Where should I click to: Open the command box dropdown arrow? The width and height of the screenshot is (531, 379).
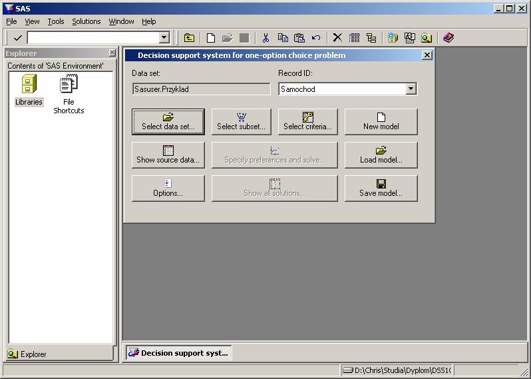pos(164,37)
